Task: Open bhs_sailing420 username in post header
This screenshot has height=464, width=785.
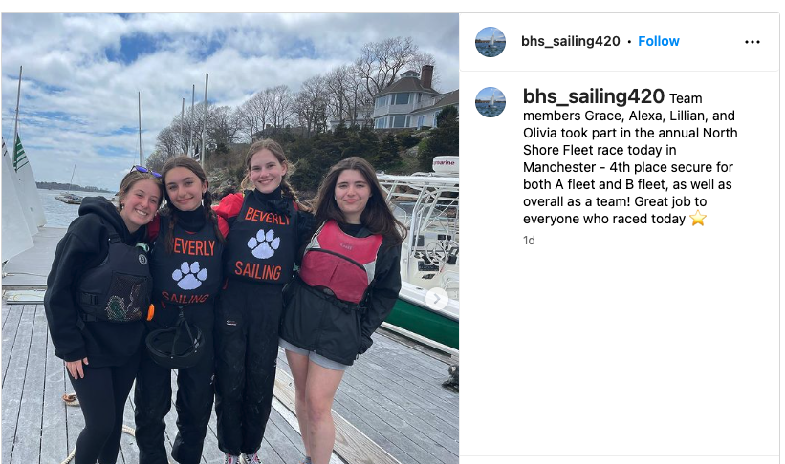Action: (x=570, y=41)
